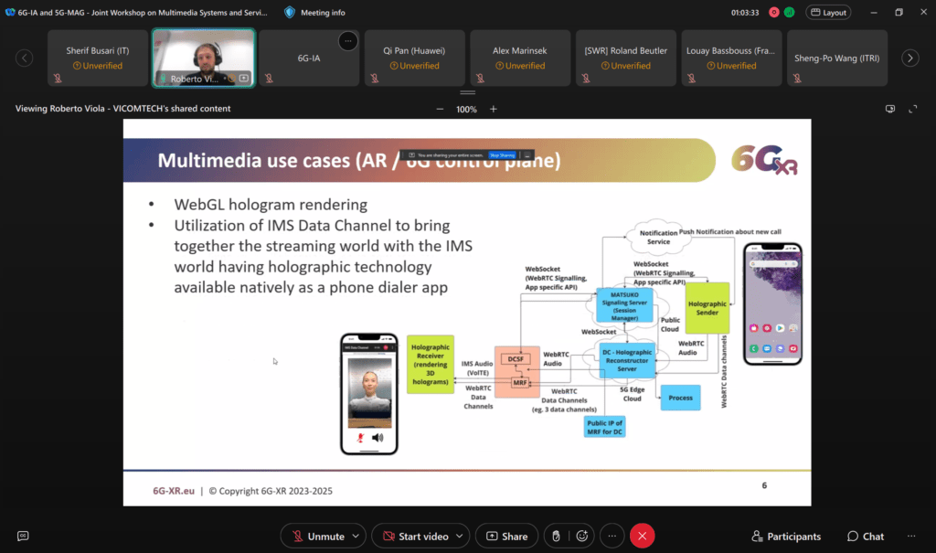Open the Chat panel
The height and width of the screenshot is (553, 936).
(865, 537)
